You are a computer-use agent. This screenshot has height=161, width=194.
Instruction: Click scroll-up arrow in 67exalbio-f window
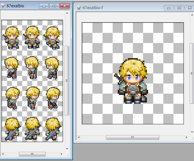(x=192, y=15)
